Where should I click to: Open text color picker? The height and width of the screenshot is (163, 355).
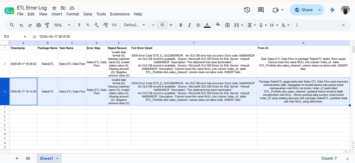click(207, 25)
